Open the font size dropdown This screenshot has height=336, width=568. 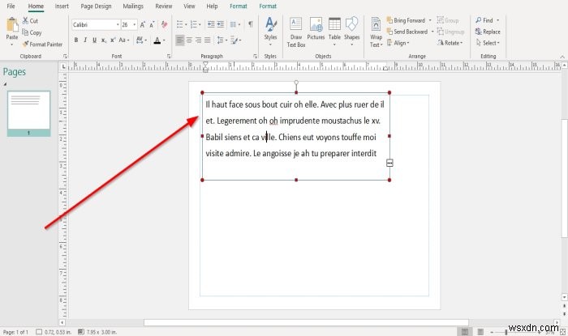click(135, 24)
